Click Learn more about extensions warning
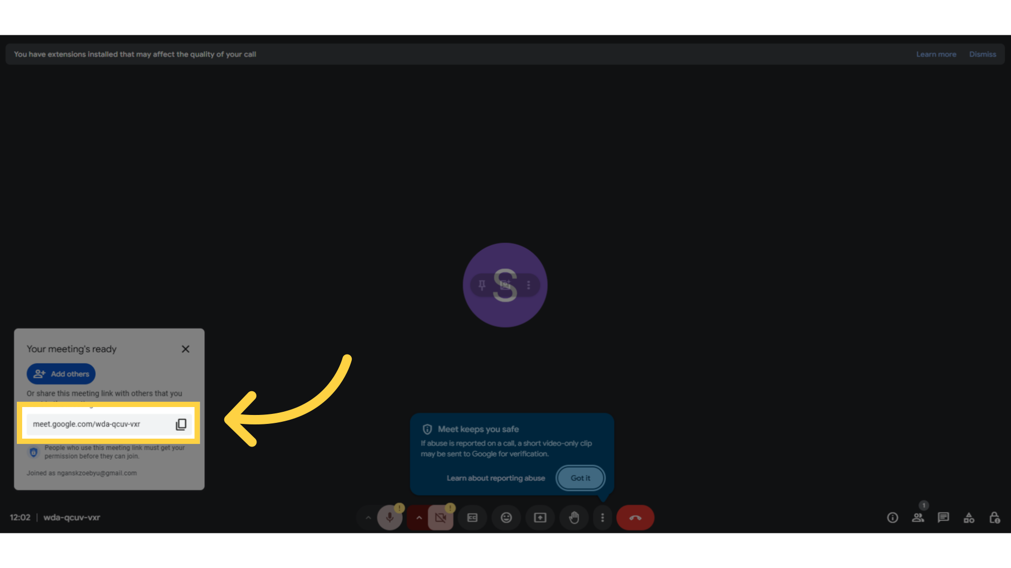 936,54
